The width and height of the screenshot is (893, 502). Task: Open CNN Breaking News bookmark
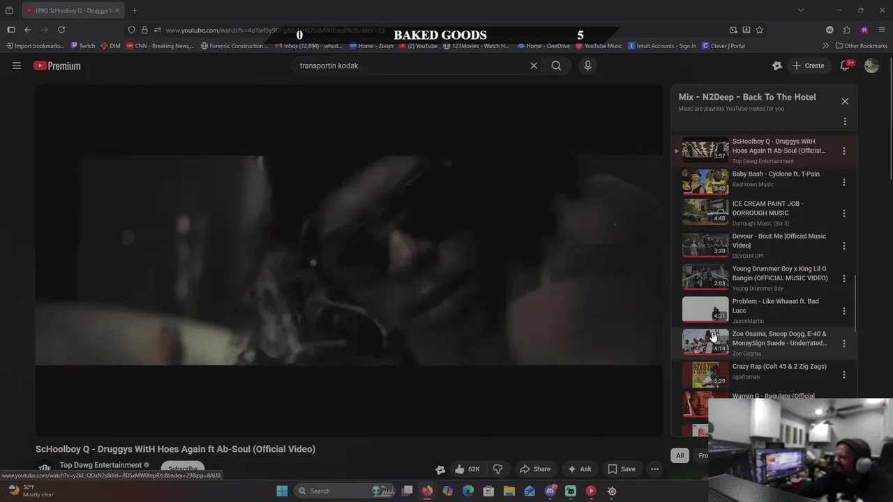pos(160,46)
